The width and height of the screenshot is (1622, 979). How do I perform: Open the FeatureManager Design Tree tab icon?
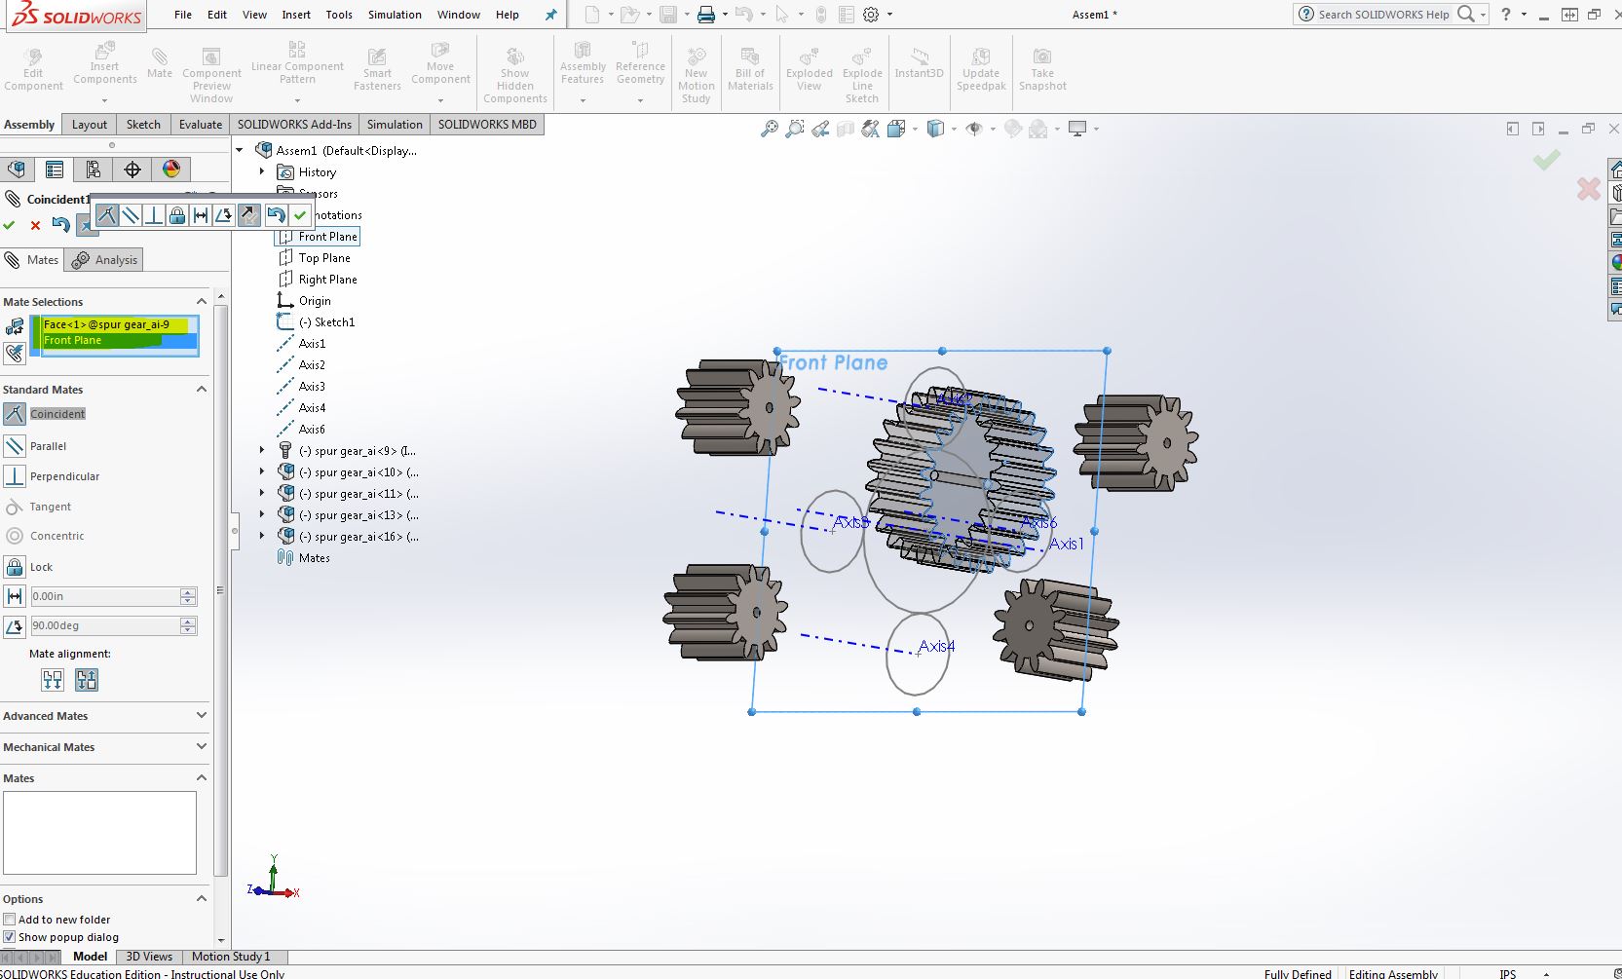click(17, 169)
